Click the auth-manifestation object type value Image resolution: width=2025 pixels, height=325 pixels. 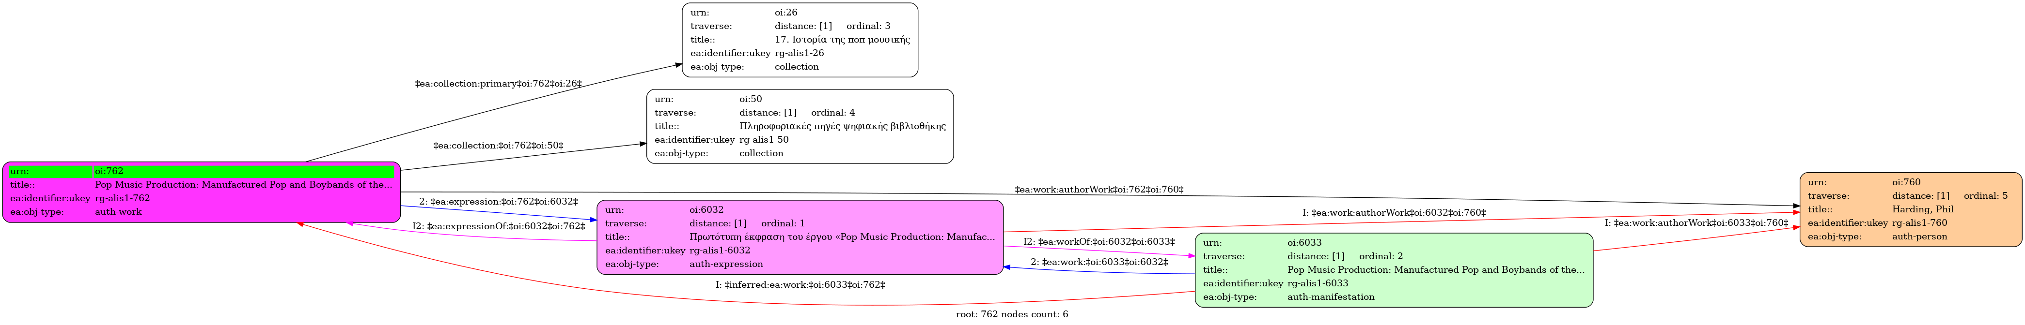click(1332, 297)
